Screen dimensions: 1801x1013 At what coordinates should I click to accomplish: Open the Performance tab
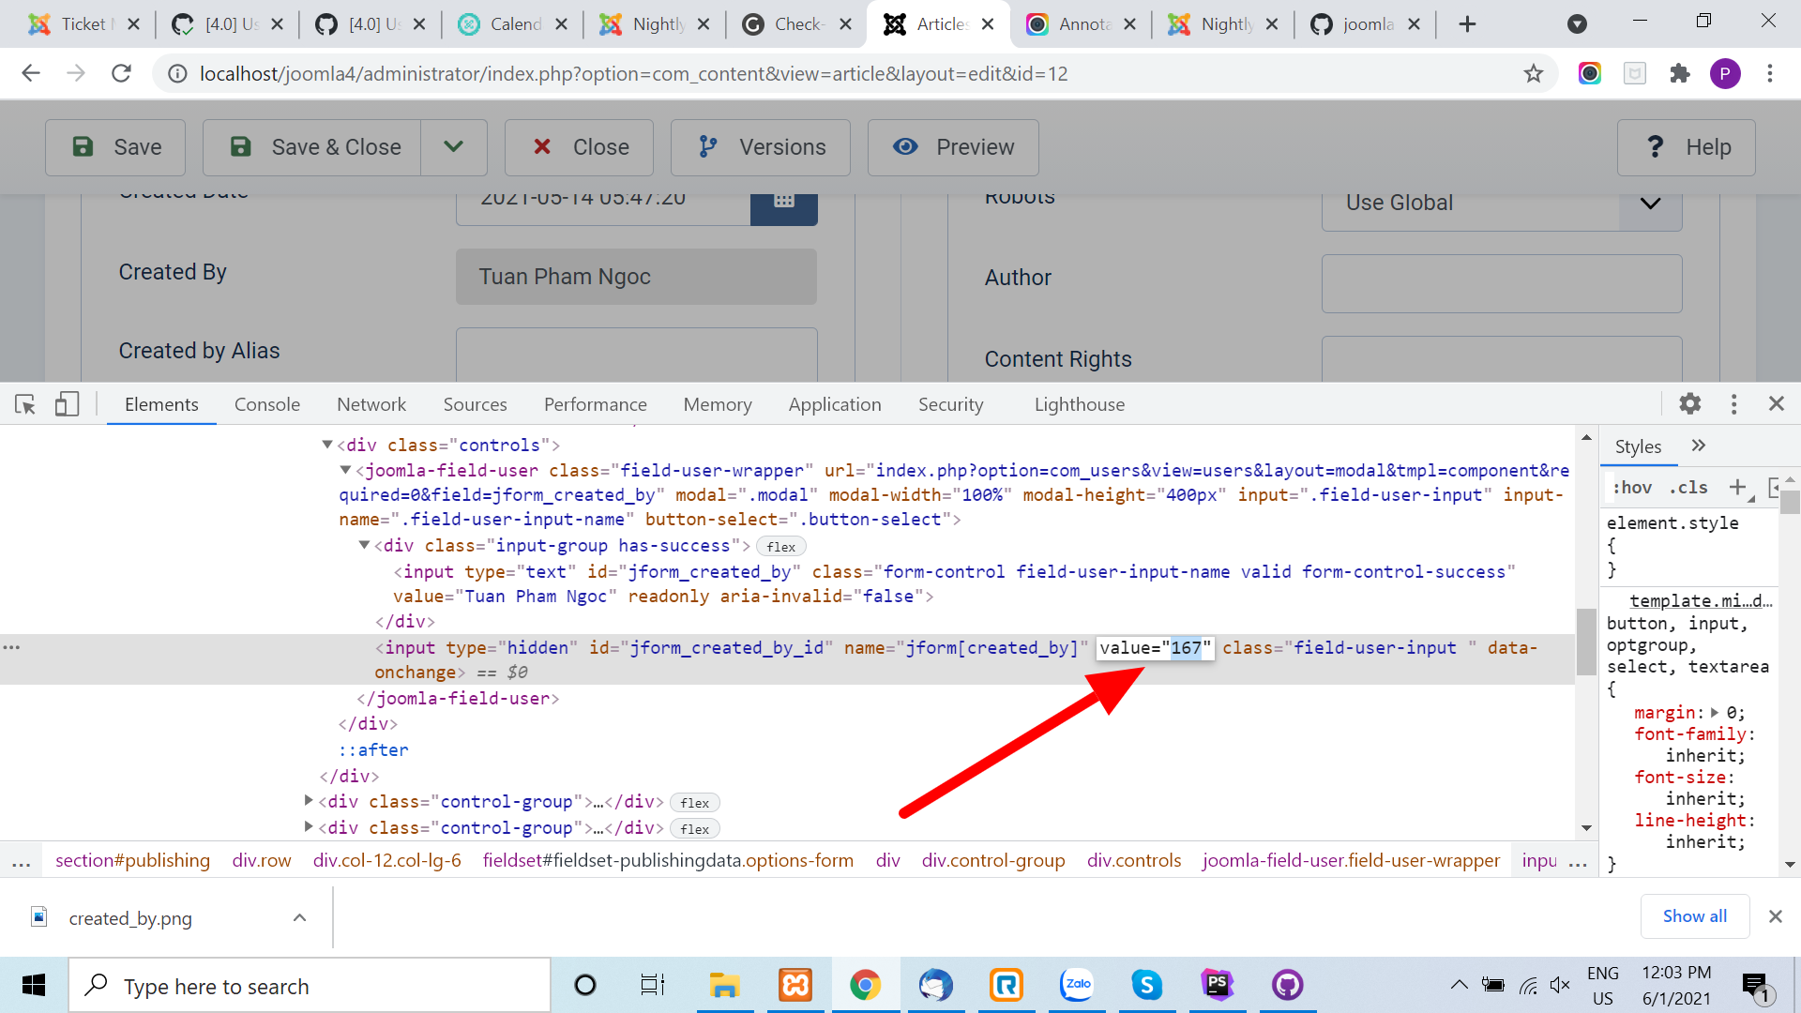[x=596, y=404]
